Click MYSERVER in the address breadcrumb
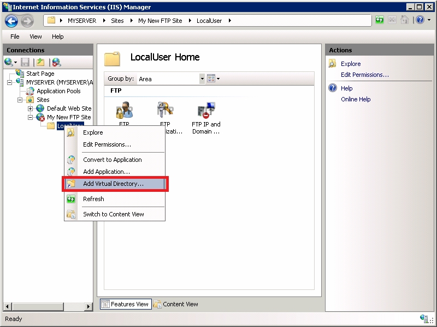The image size is (437, 327). (82, 21)
